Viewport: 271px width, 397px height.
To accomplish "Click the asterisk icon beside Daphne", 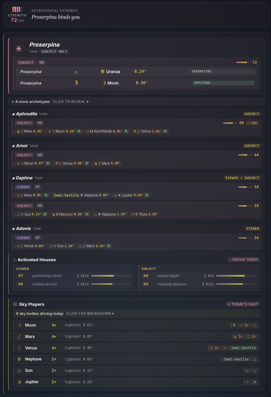I will tap(13, 178).
